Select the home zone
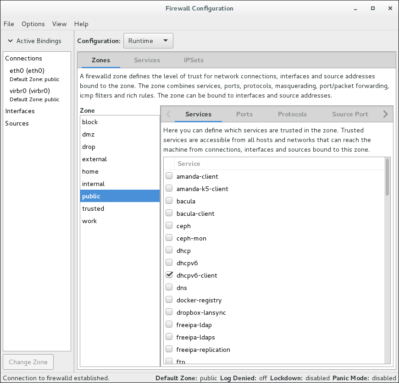Image resolution: width=399 pixels, height=383 pixels. click(x=90, y=171)
